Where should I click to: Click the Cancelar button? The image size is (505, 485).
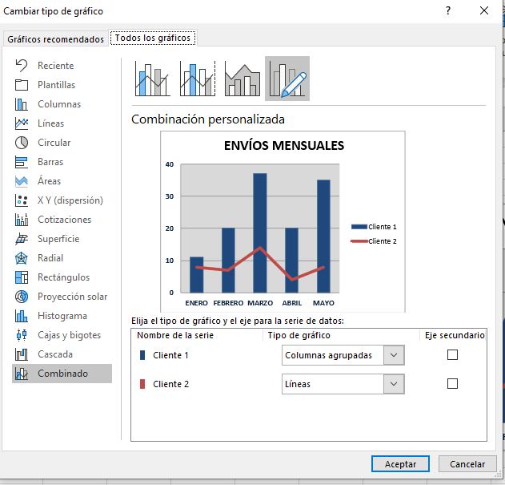(x=467, y=464)
